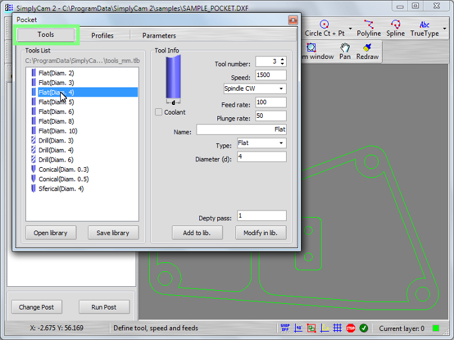
Task: Click the Redraw toolbar icon
Action: [367, 52]
